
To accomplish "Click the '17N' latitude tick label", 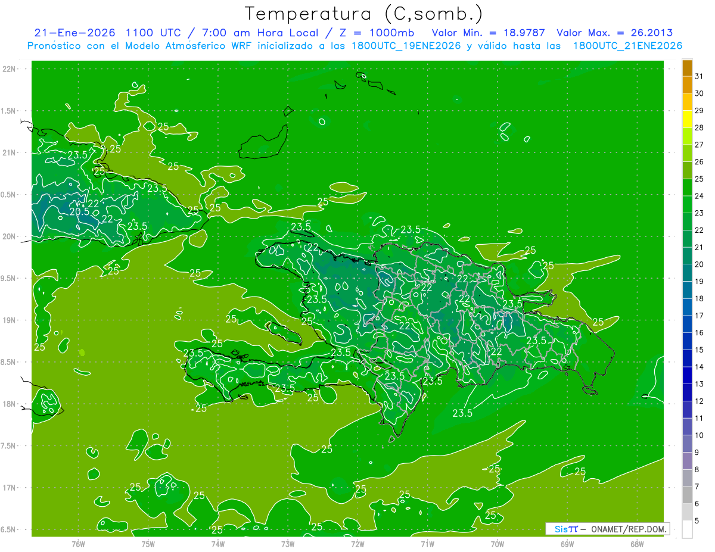I will point(10,488).
